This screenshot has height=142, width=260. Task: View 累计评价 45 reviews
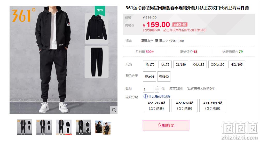tap(189, 52)
